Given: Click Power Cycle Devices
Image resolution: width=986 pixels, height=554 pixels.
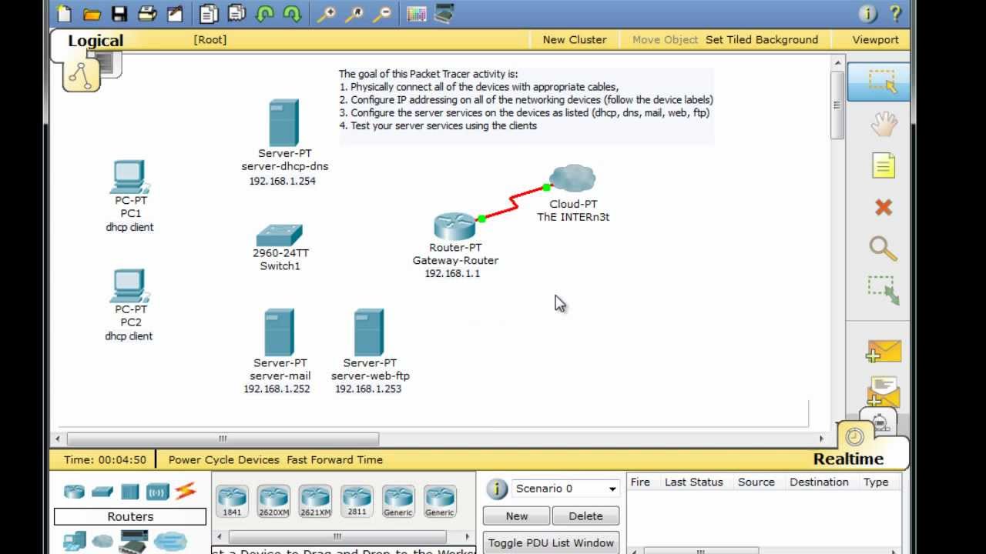Looking at the screenshot, I should click(x=224, y=459).
